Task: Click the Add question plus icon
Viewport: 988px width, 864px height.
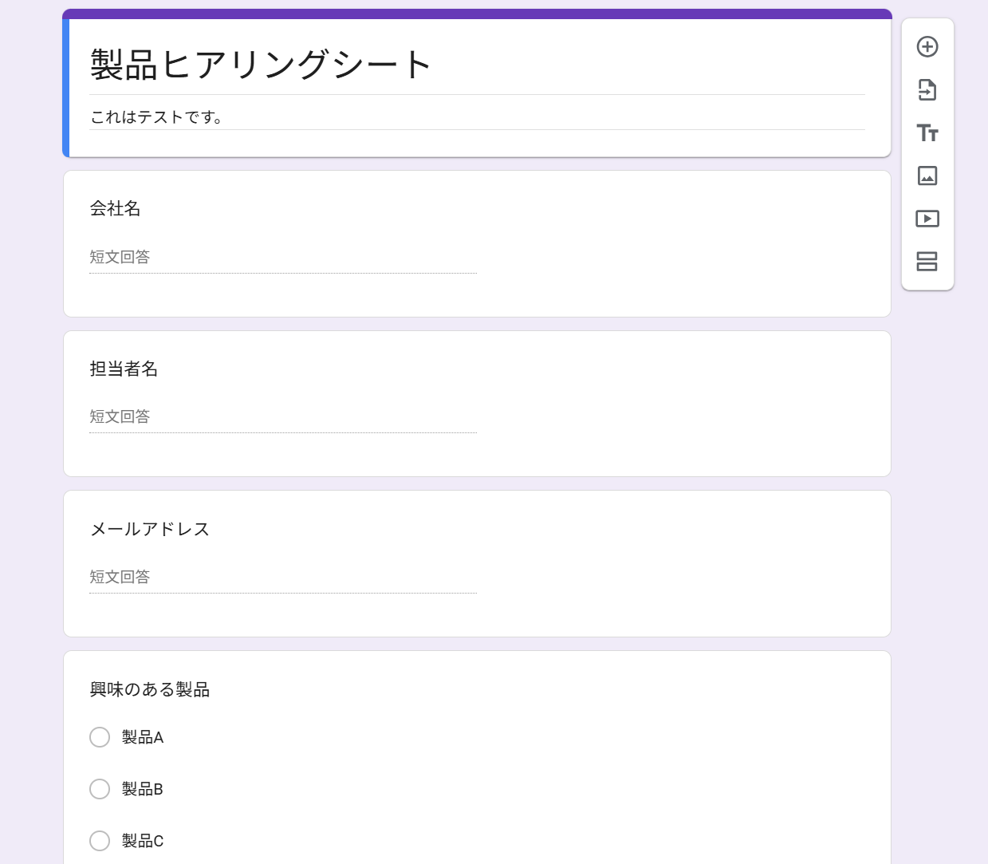Action: tap(927, 47)
